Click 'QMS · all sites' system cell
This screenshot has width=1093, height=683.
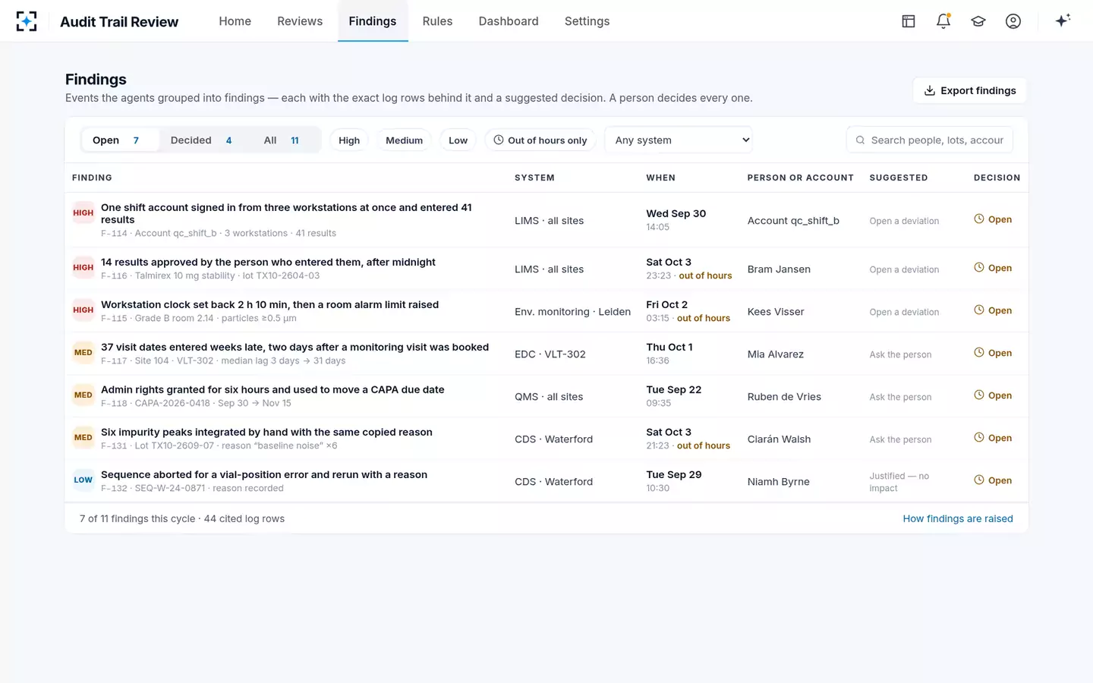[x=549, y=397]
